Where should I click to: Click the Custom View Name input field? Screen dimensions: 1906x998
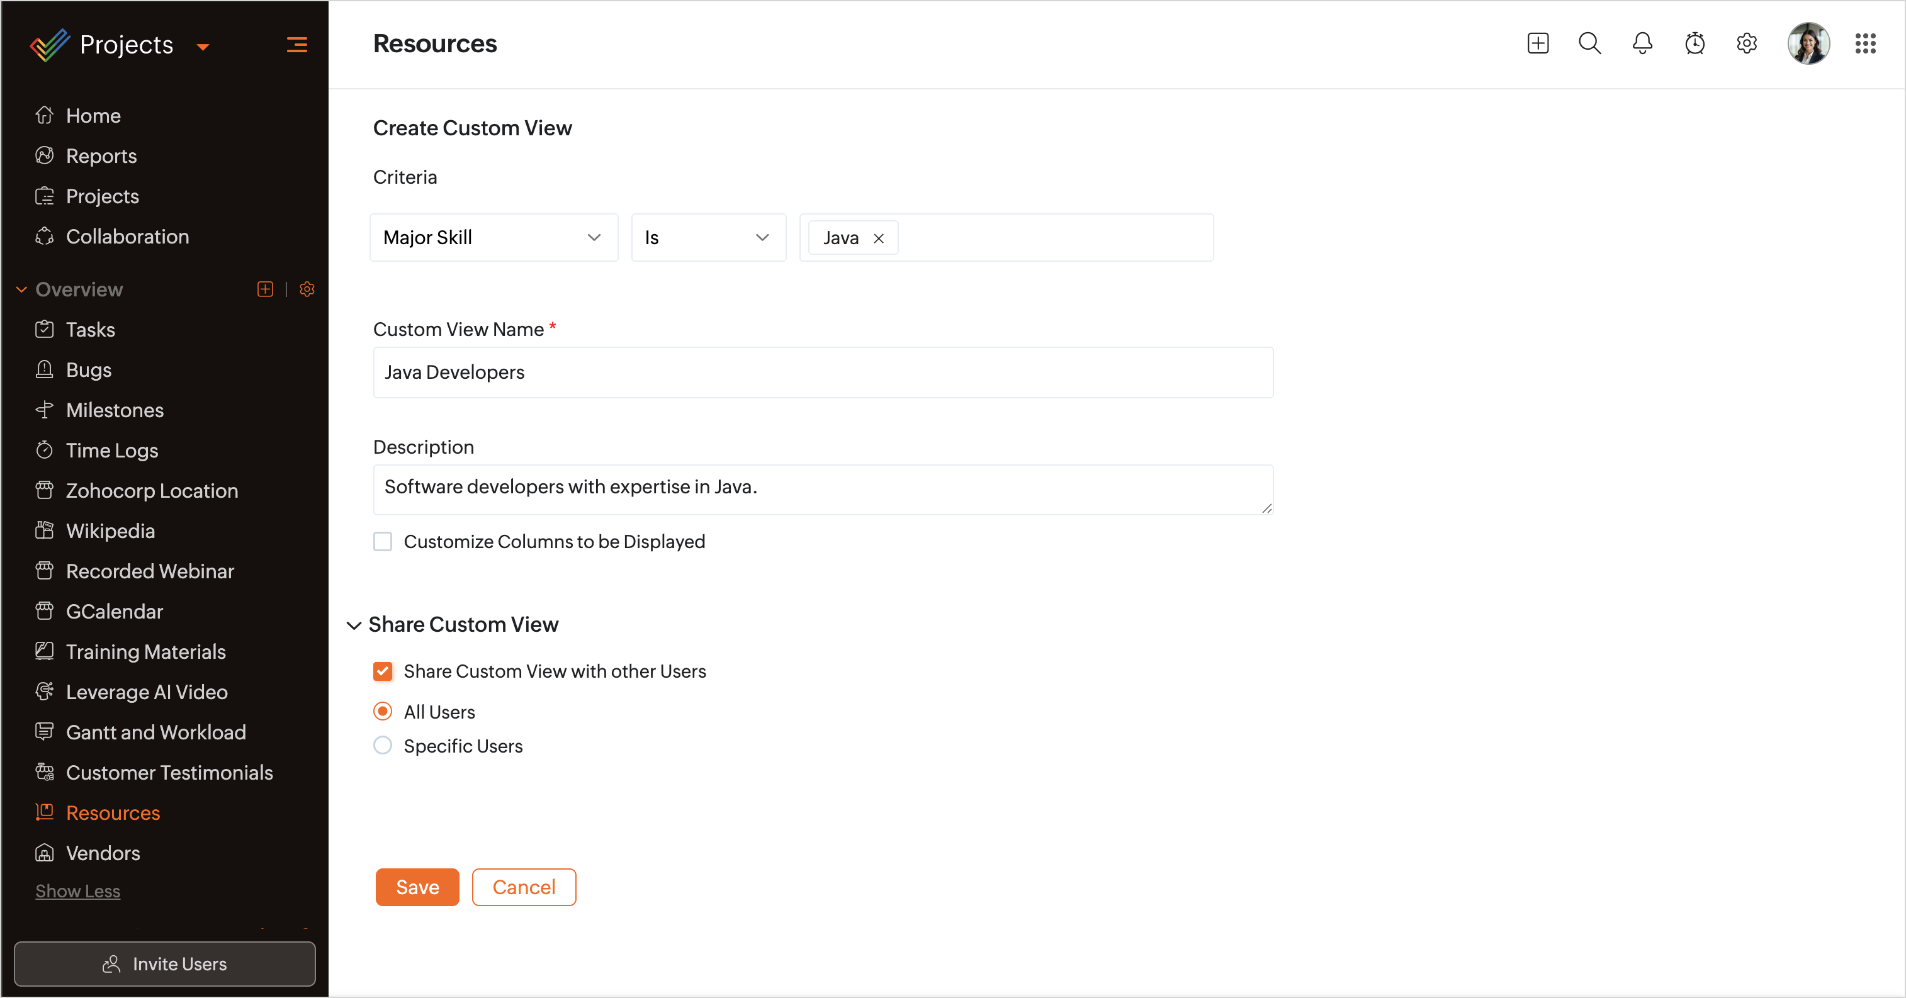click(823, 372)
